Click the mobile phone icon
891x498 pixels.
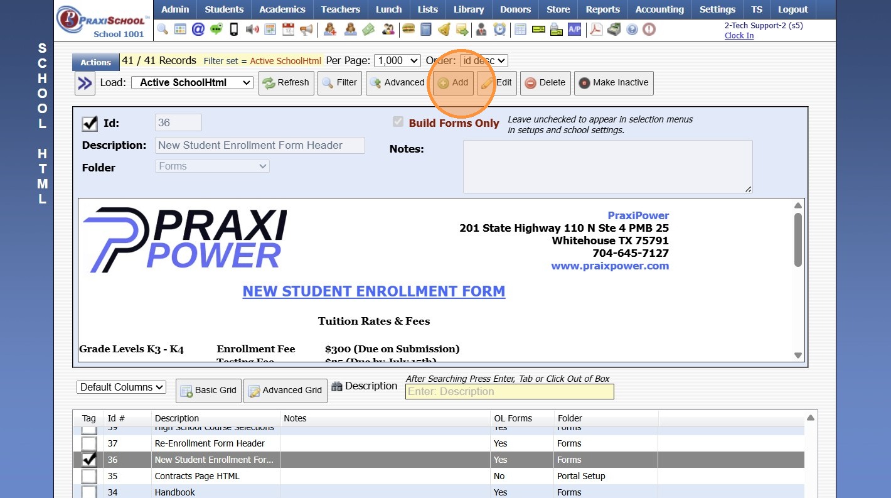click(234, 29)
